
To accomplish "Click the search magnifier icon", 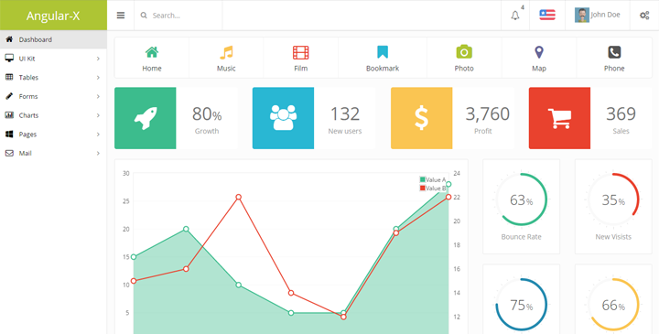I will click(x=144, y=16).
